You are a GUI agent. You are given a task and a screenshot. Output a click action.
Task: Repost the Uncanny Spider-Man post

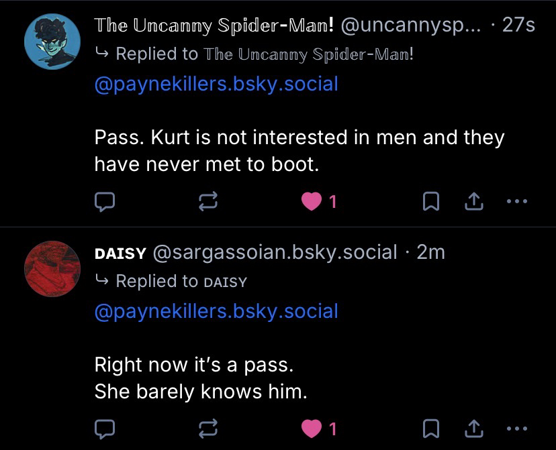(205, 201)
